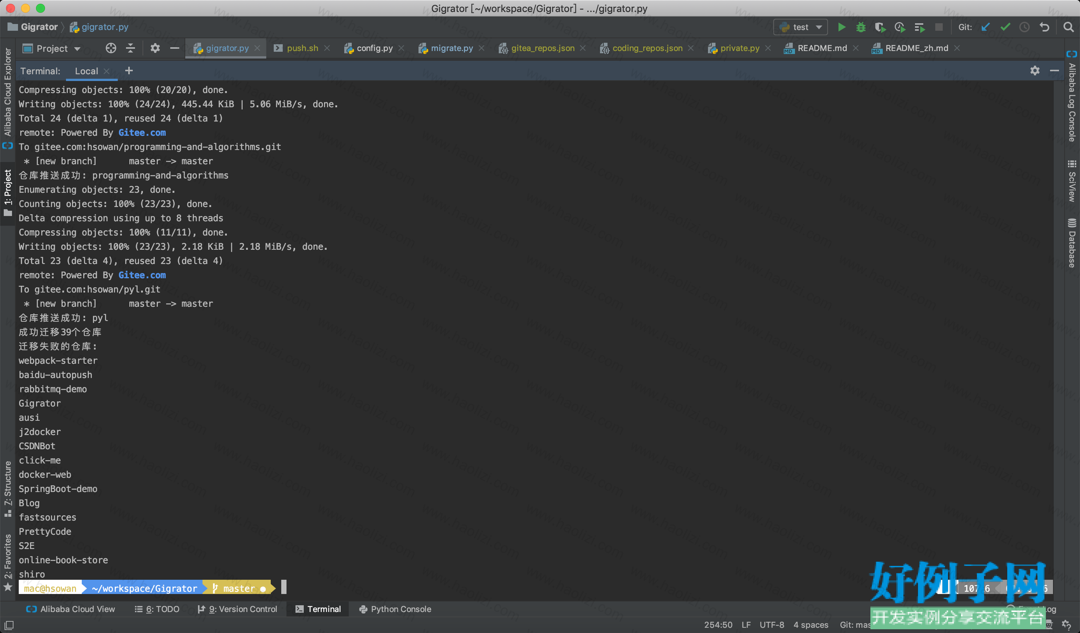Hide the Project panel

click(x=174, y=48)
